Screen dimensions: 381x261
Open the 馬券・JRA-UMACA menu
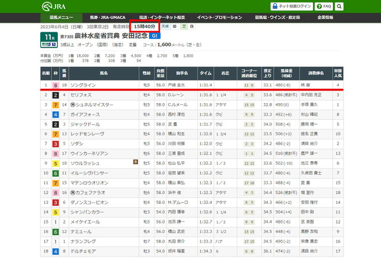108,17
